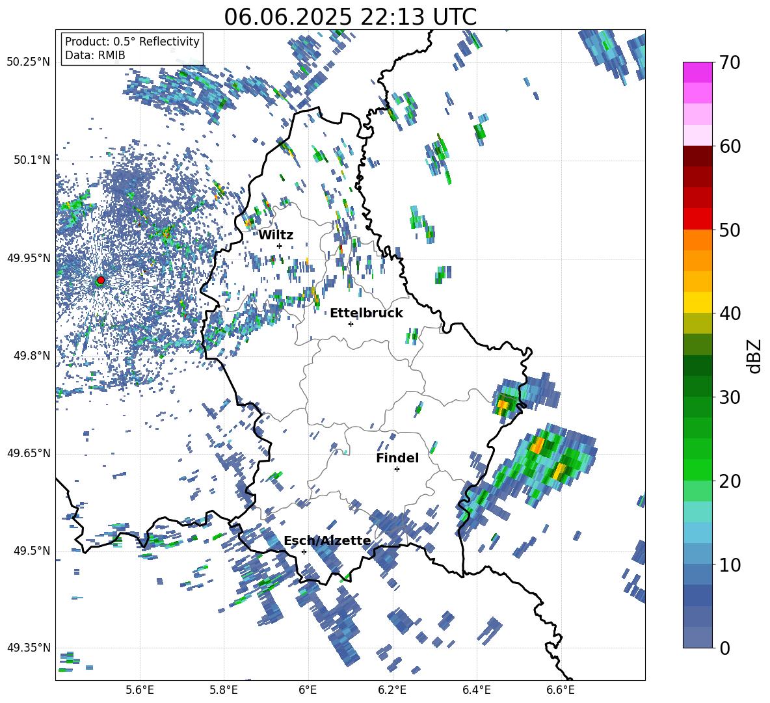Viewport: 770px width, 703px height.
Task: Click the 'Findel' city label
Action: (x=397, y=458)
